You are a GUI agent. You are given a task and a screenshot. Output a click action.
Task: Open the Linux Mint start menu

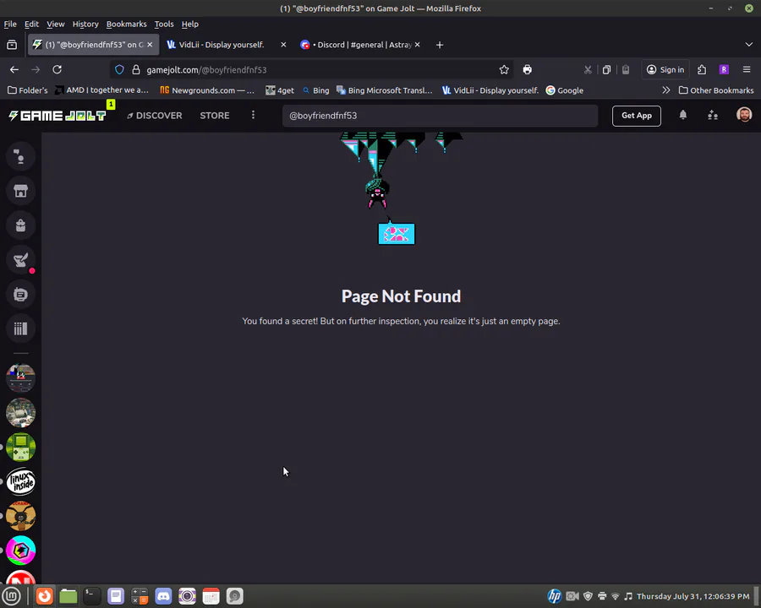12,596
